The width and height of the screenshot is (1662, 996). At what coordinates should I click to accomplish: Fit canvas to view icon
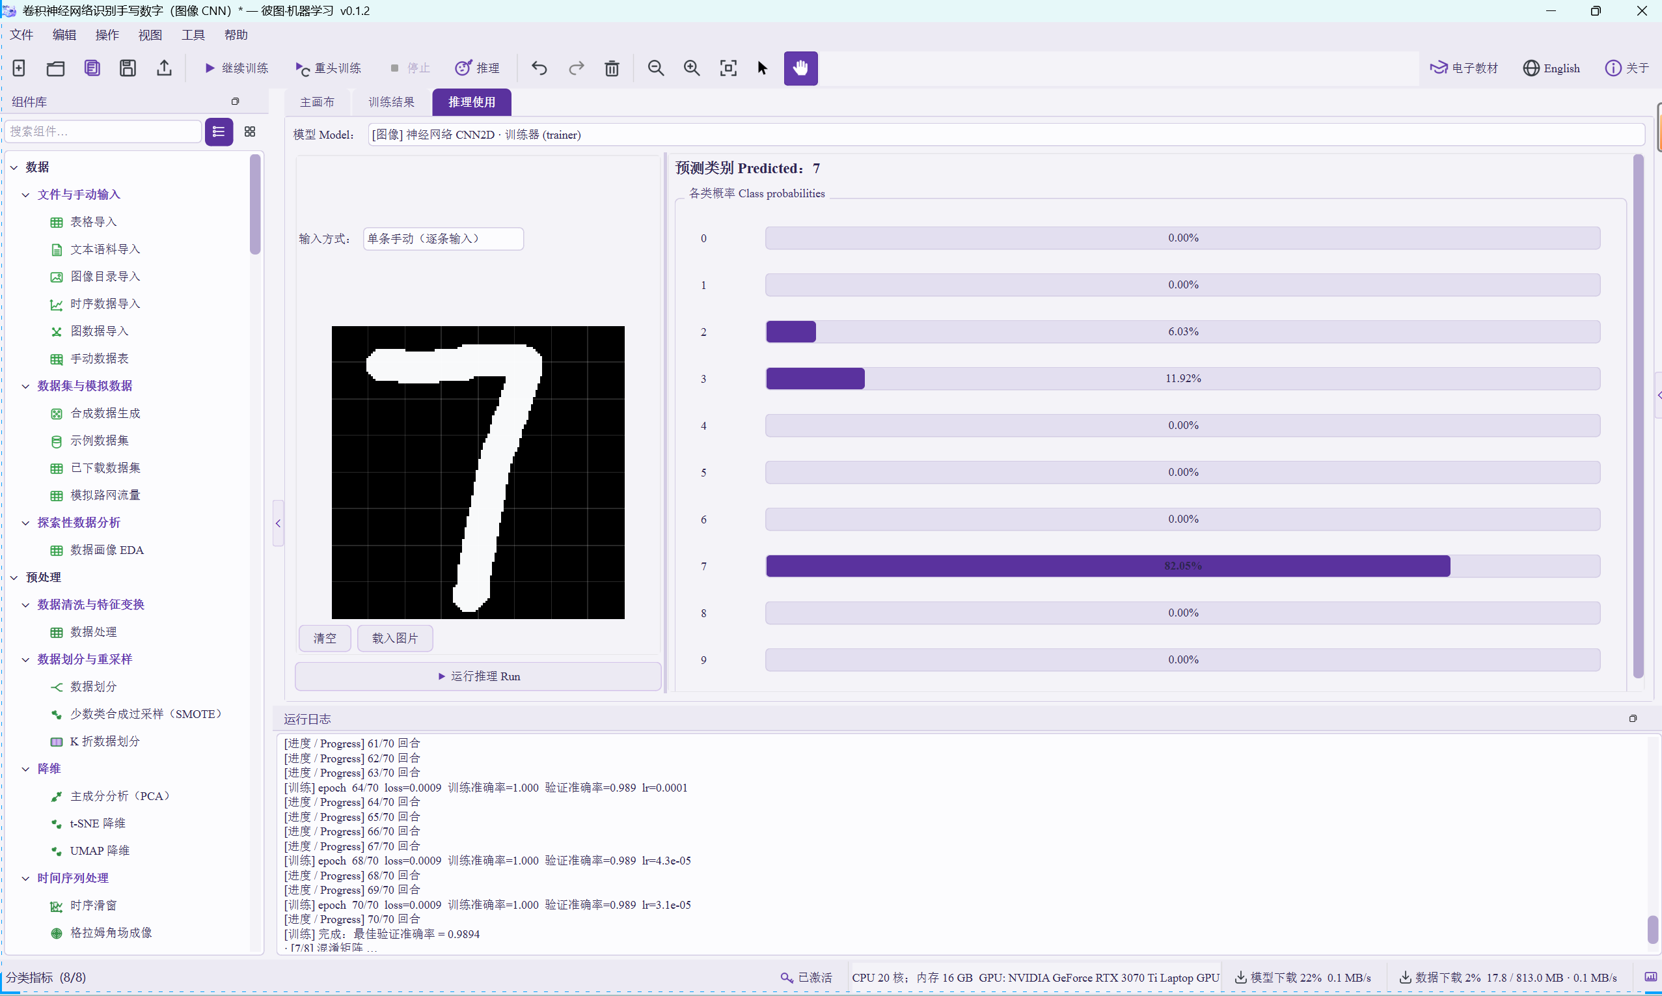point(728,68)
